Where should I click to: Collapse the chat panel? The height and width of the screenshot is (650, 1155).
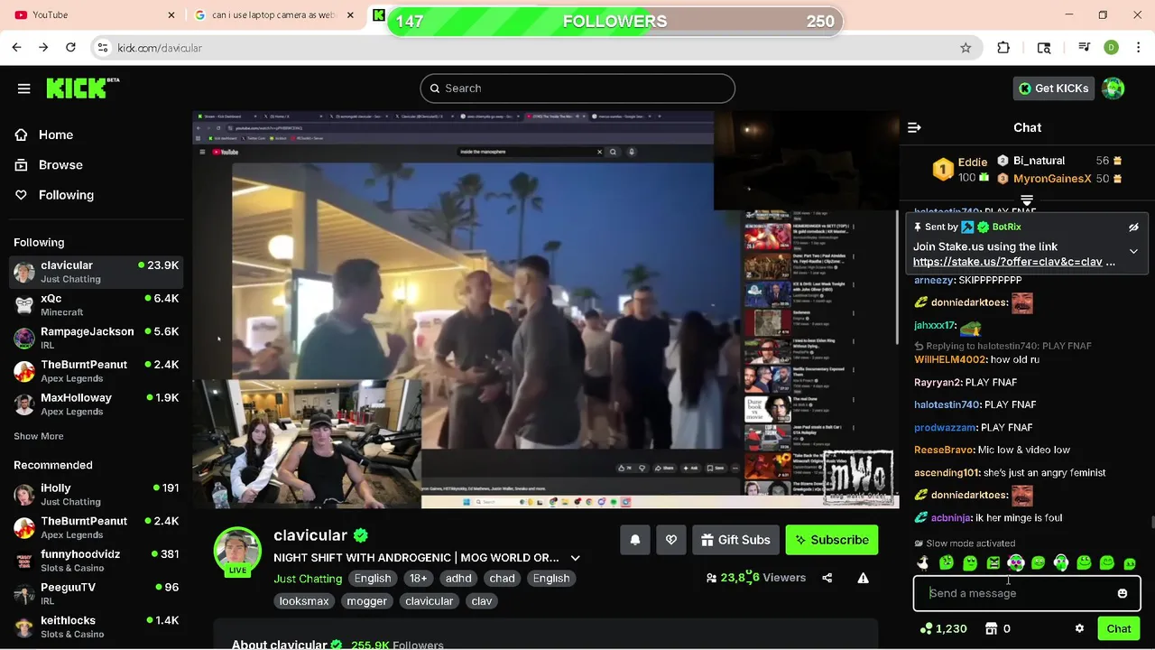point(914,128)
